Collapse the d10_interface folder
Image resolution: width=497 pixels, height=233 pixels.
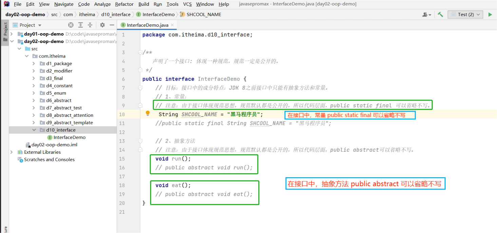pos(34,130)
